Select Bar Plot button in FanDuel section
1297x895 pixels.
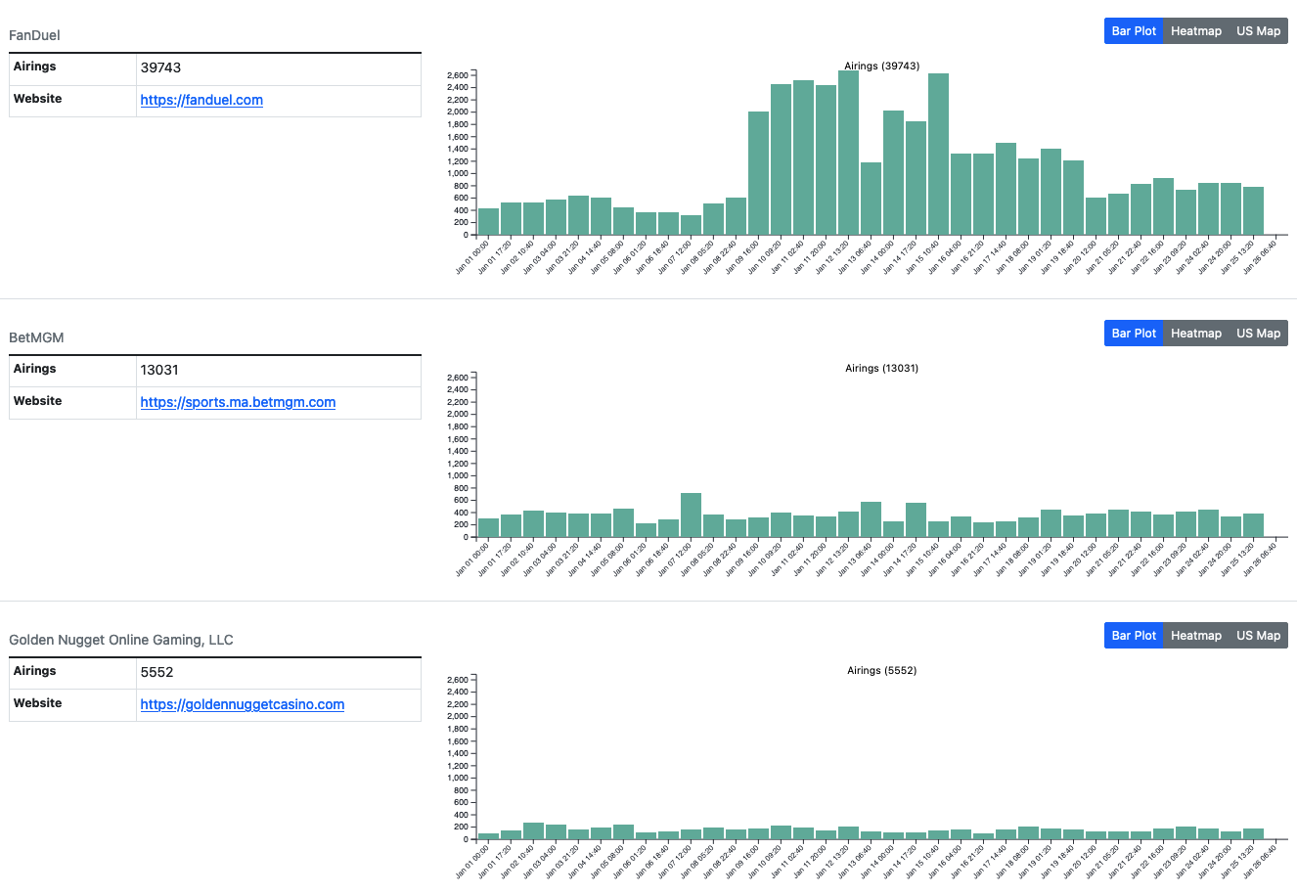(x=1134, y=31)
